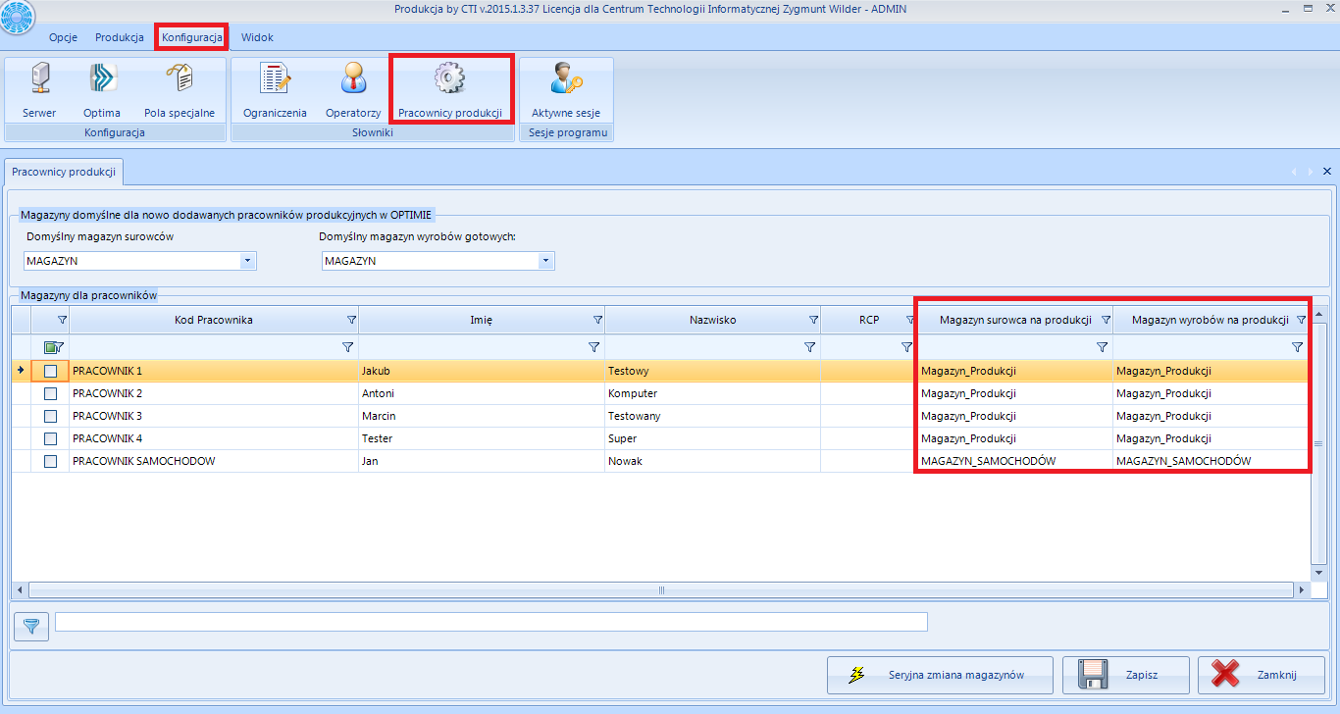
Task: Click filter-row funnel under Magazyn wyrobów
Action: coord(1298,347)
